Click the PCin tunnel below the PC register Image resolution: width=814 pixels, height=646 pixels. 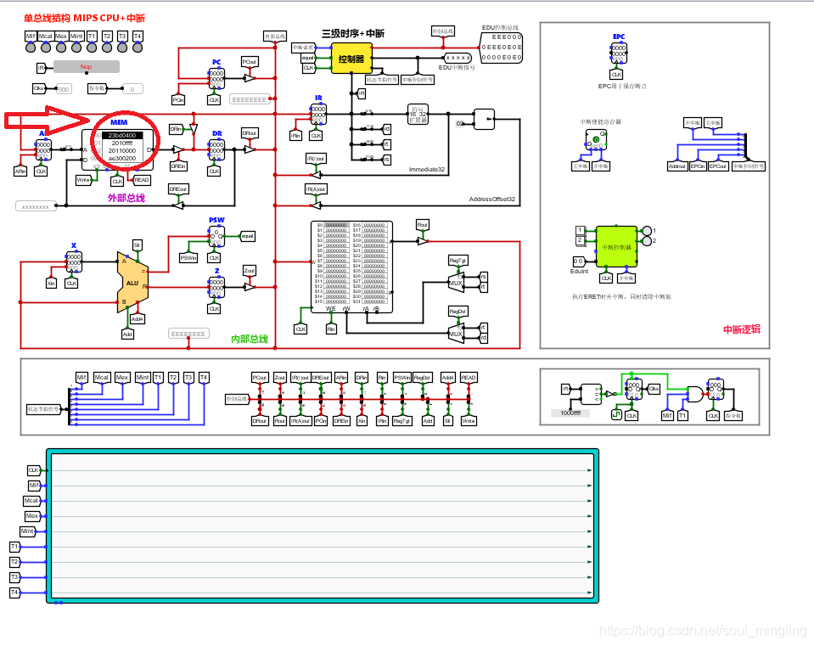tap(178, 99)
